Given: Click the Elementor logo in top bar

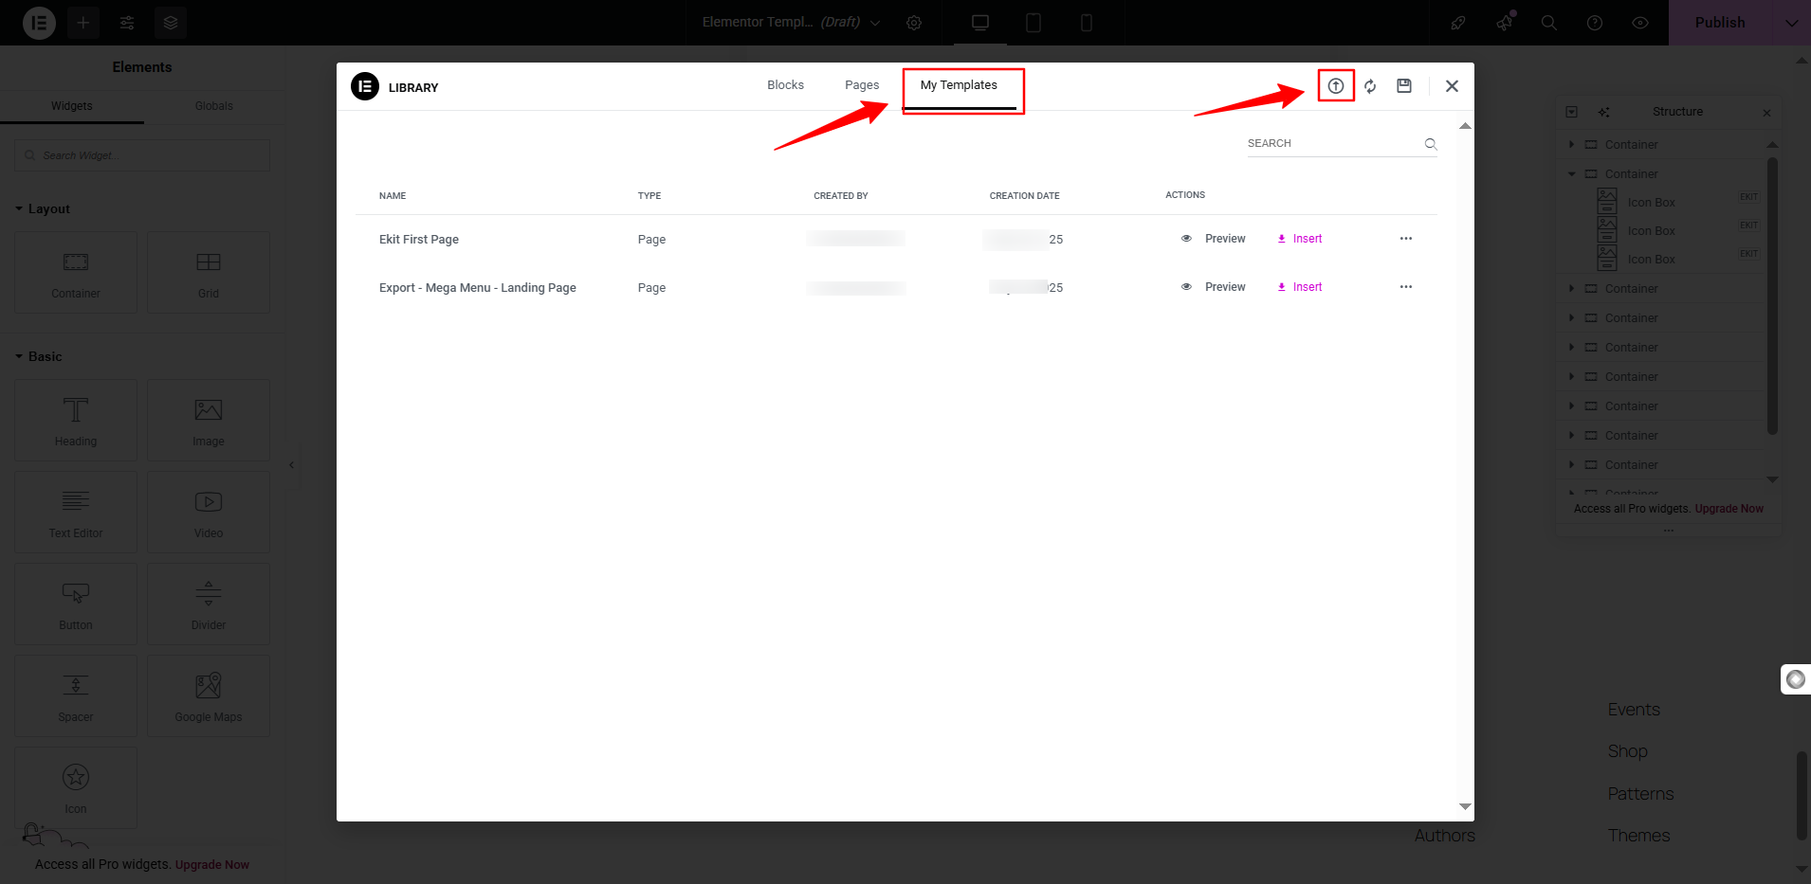Looking at the screenshot, I should 39,23.
